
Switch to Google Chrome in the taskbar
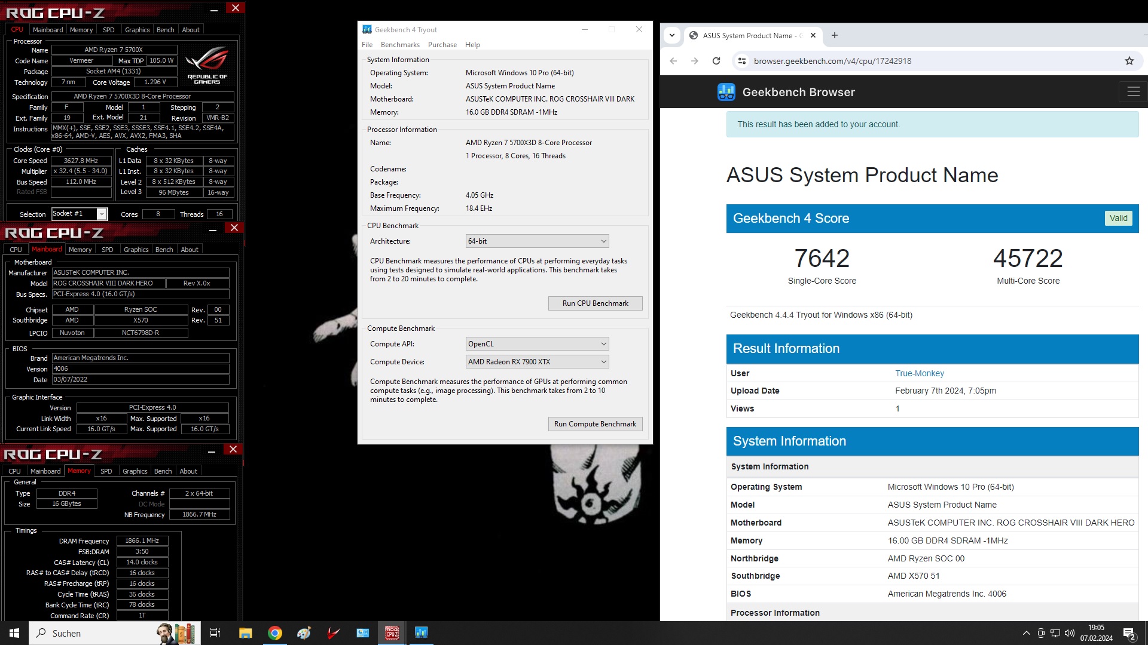[x=275, y=633]
